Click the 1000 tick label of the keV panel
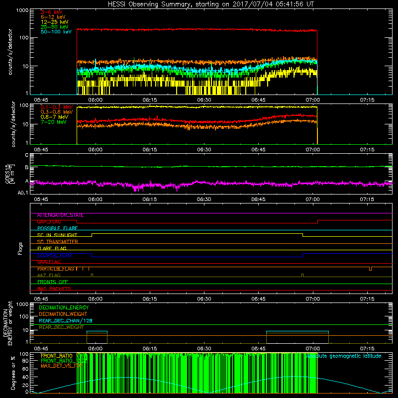 click(x=22, y=10)
